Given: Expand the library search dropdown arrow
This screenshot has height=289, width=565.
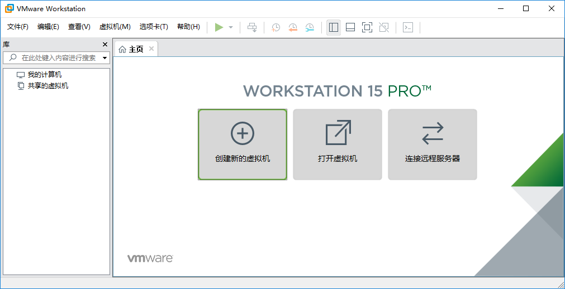Looking at the screenshot, I should pos(105,58).
